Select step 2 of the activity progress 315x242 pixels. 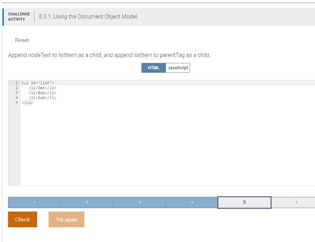tap(87, 202)
